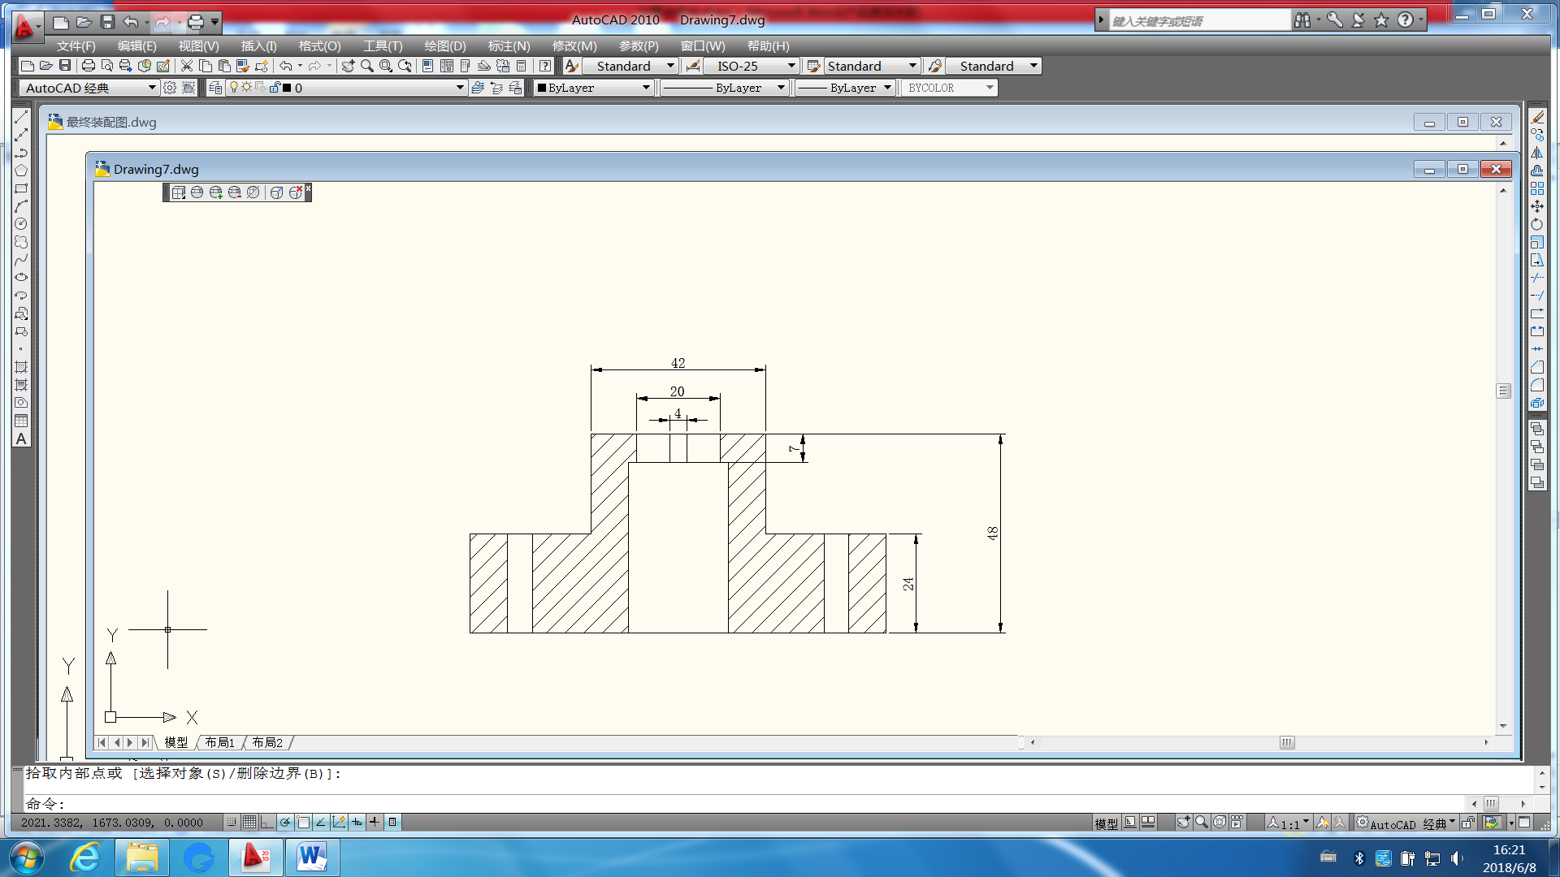1560x877 pixels.
Task: Expand the AutoCAD 经典 workspace dropdown
Action: [151, 88]
